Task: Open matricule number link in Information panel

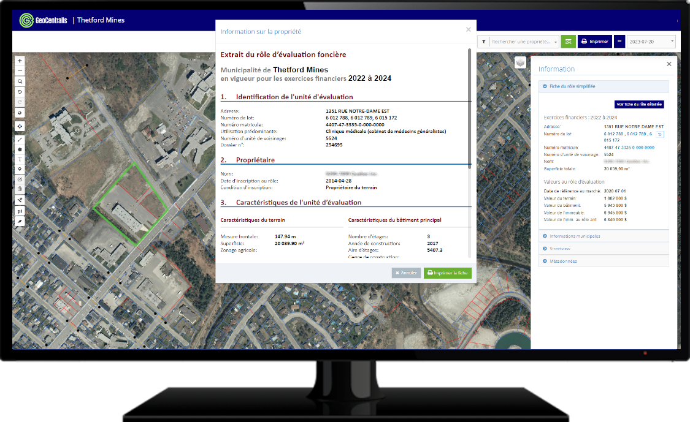Action: click(629, 148)
